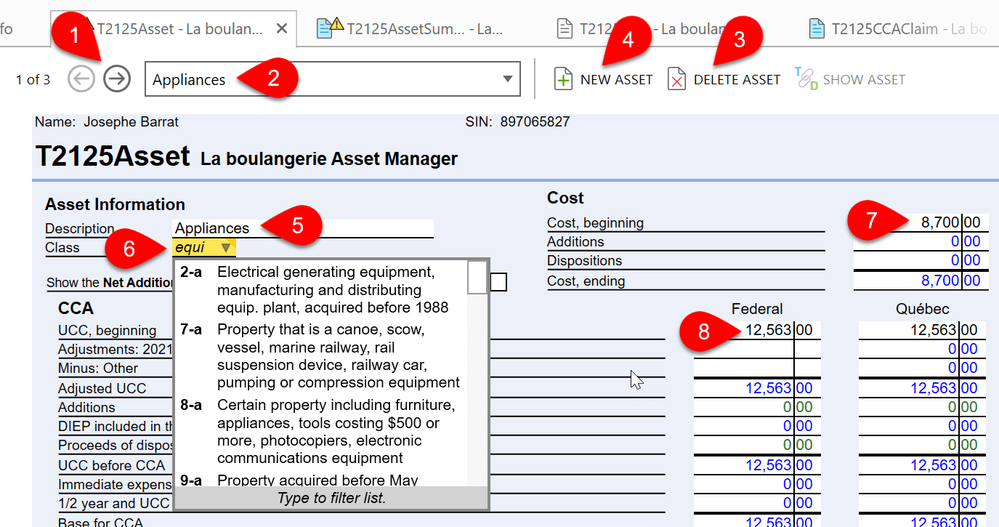Click the Federal Adjustments empty field
The width and height of the screenshot is (999, 527).
[x=757, y=350]
